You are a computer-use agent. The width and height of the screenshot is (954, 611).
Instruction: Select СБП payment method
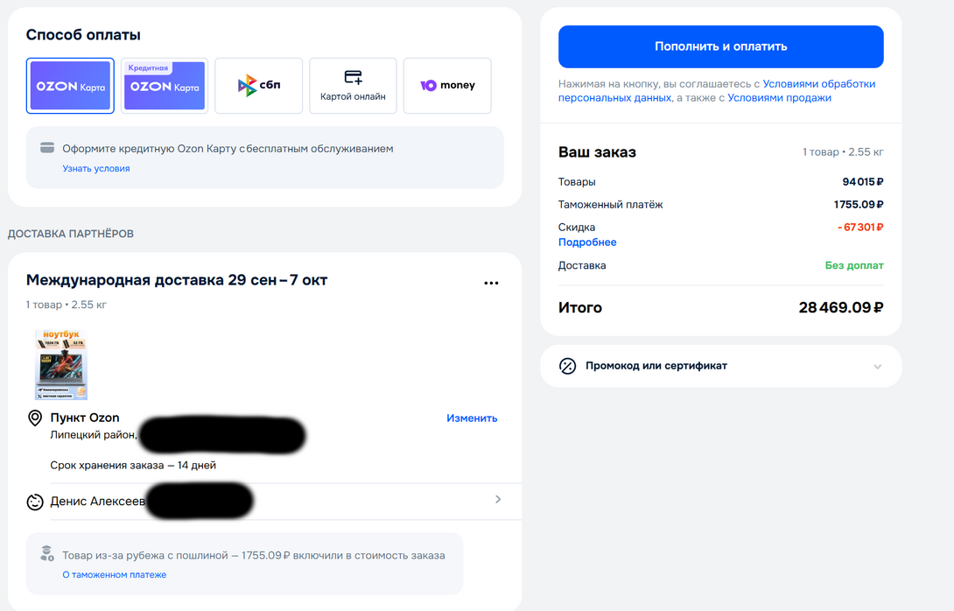(x=259, y=86)
